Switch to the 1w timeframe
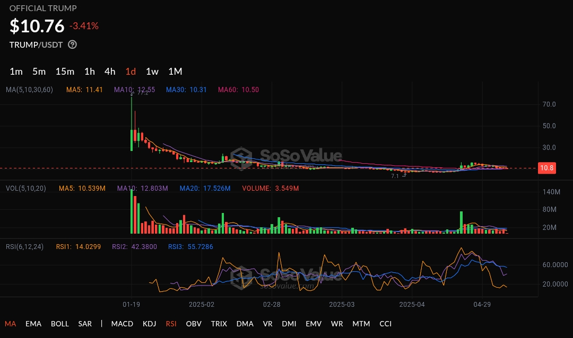The image size is (573, 338). click(152, 72)
